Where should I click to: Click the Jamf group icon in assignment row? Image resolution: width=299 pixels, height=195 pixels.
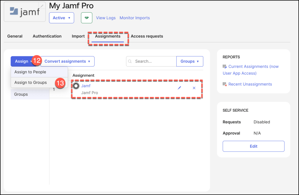point(76,86)
